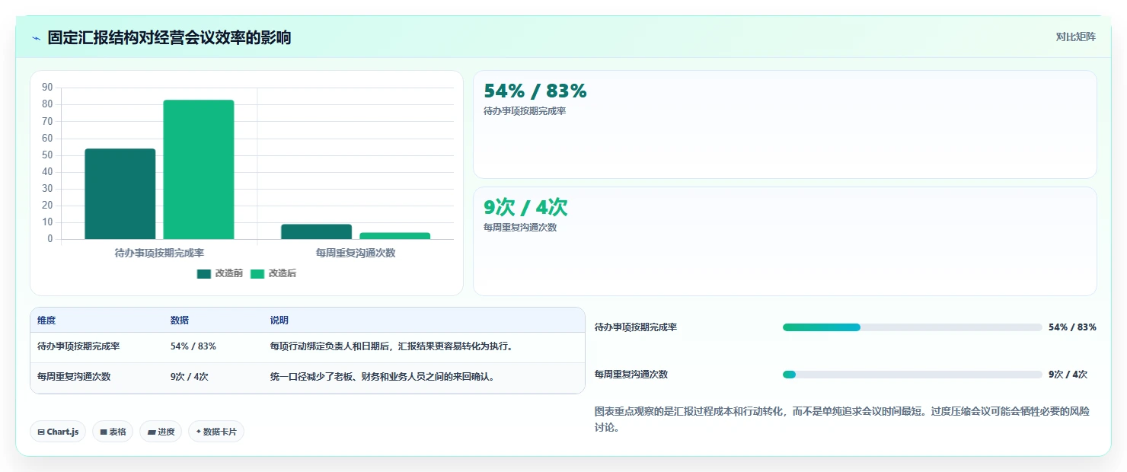The width and height of the screenshot is (1127, 472).
Task: Click the 改造后 light green legend color box
Action: 257,273
